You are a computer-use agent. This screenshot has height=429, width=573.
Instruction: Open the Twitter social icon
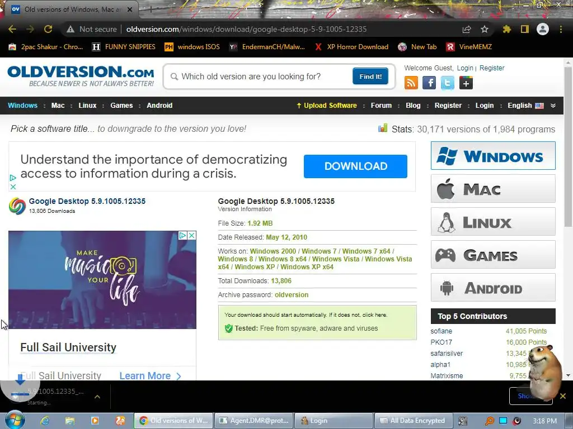448,83
